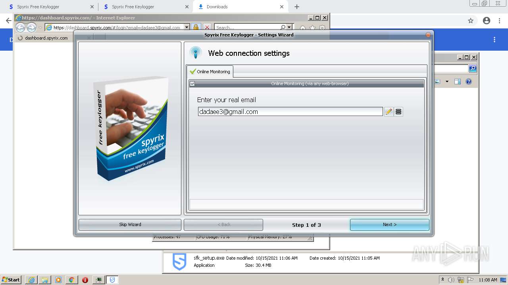Viewport: 508px width, 285px height.
Task: Close the Settings Wizard with red button
Action: point(428,35)
